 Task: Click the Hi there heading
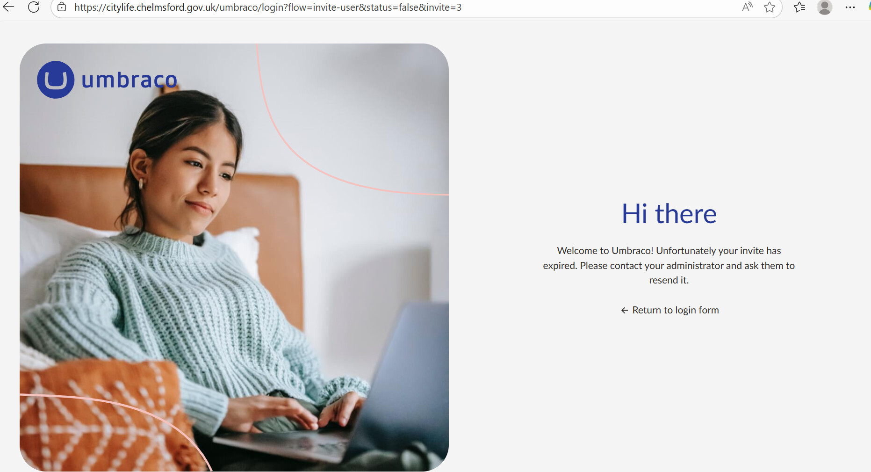(x=669, y=214)
